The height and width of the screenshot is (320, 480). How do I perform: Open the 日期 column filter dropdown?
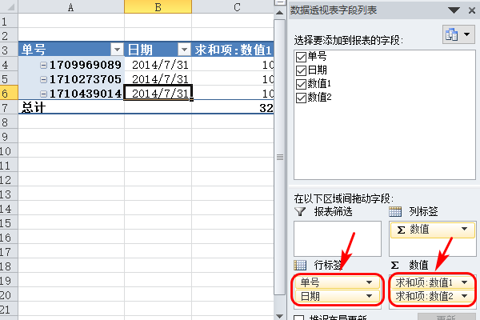point(184,50)
